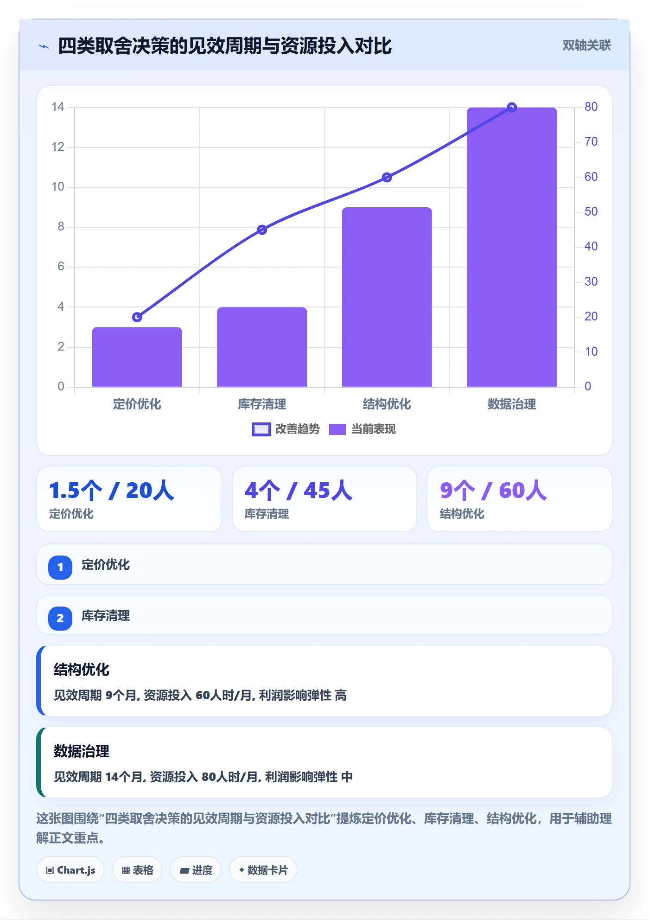This screenshot has width=649, height=920.
Task: Click the chart title 四类取舍决策的见效周期与资源投入对比
Action: tap(225, 46)
